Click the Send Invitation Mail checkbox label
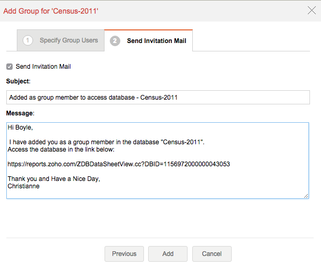Image resolution: width=321 pixels, height=267 pixels. tap(43, 67)
